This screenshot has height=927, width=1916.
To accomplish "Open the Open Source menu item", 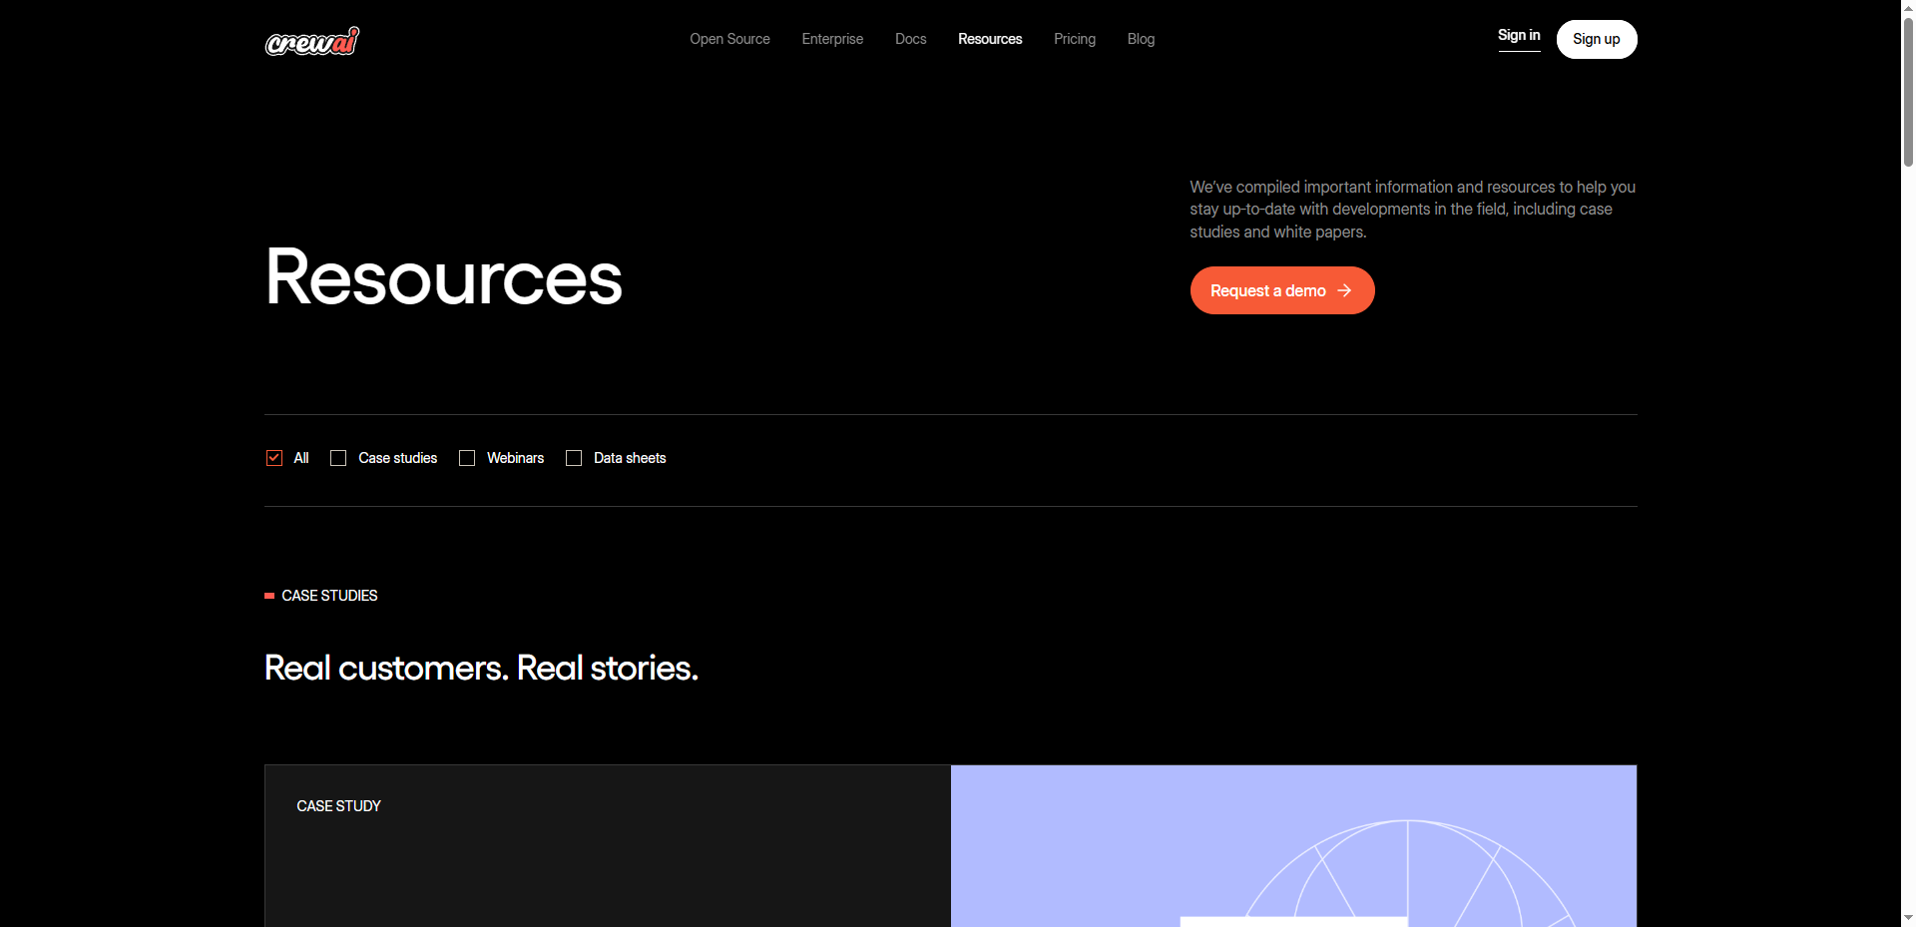I will (x=729, y=39).
